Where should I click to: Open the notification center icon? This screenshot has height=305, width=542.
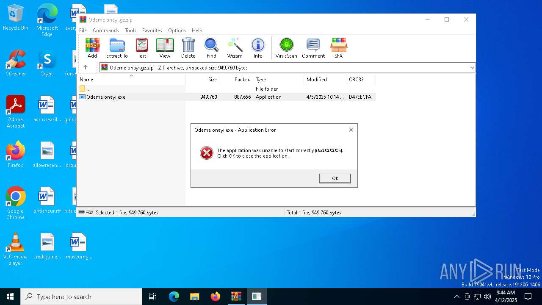[528, 297]
